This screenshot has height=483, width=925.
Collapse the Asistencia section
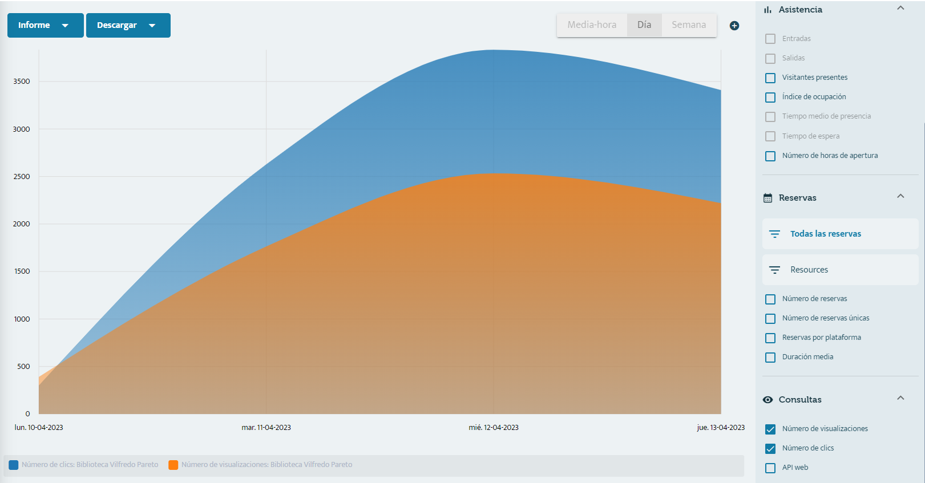[900, 8]
